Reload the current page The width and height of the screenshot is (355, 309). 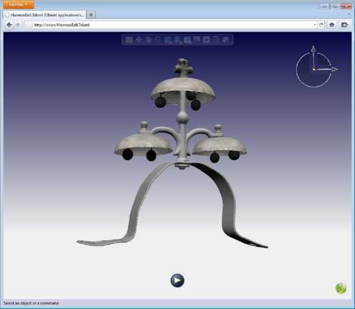point(321,25)
